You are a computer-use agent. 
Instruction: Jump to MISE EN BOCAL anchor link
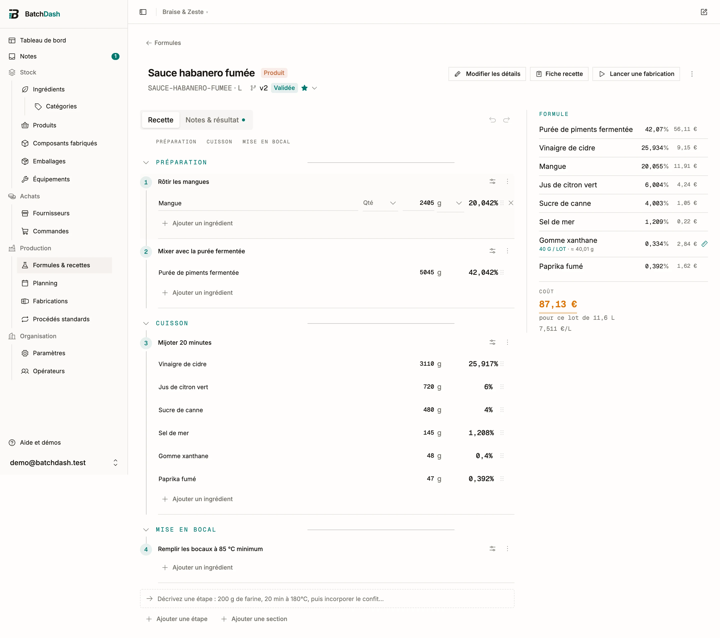[x=266, y=142]
